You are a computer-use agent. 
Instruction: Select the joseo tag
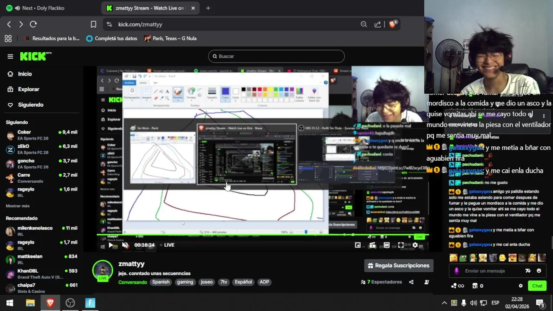coord(207,282)
